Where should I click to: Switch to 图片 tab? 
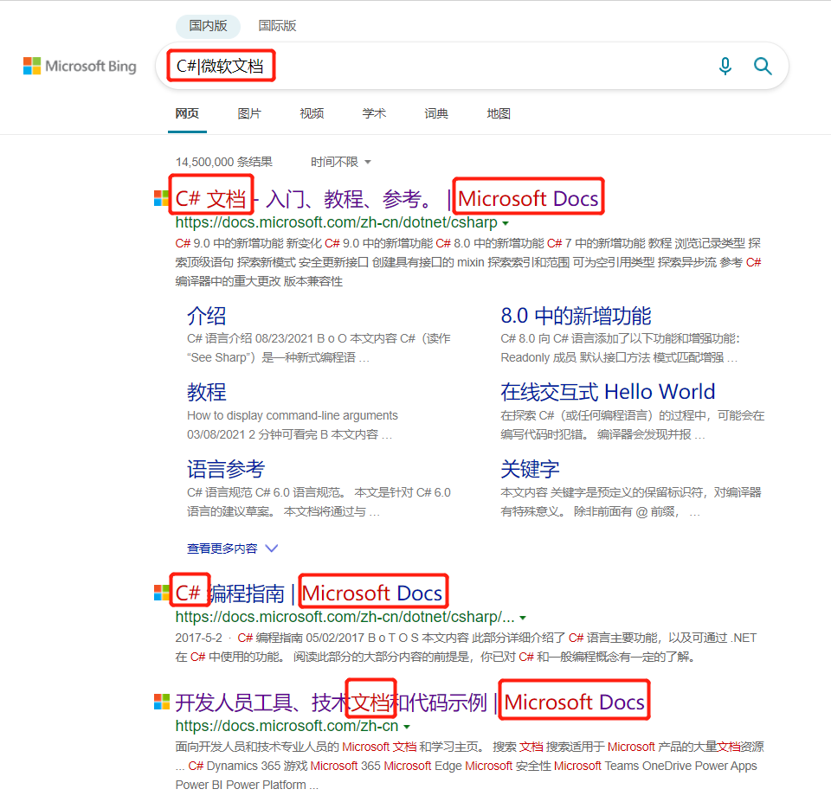pyautogui.click(x=249, y=113)
